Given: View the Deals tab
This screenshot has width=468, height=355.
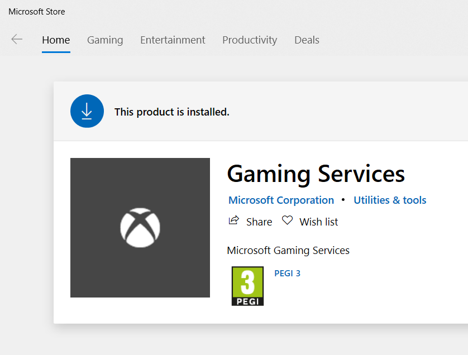Looking at the screenshot, I should pos(307,40).
